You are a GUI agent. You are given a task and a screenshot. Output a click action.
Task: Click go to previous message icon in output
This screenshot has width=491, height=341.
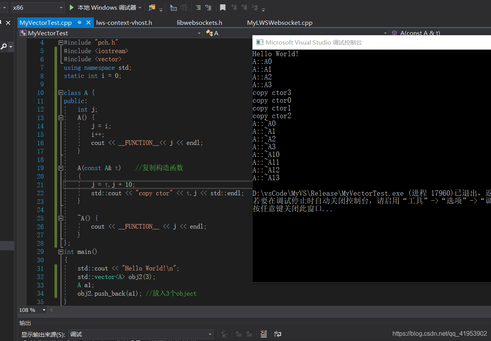point(239,334)
